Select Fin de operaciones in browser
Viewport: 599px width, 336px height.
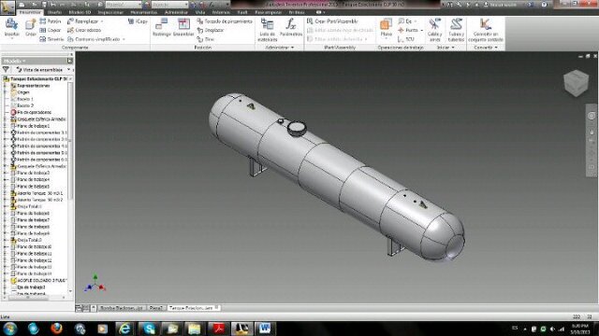tap(31, 112)
